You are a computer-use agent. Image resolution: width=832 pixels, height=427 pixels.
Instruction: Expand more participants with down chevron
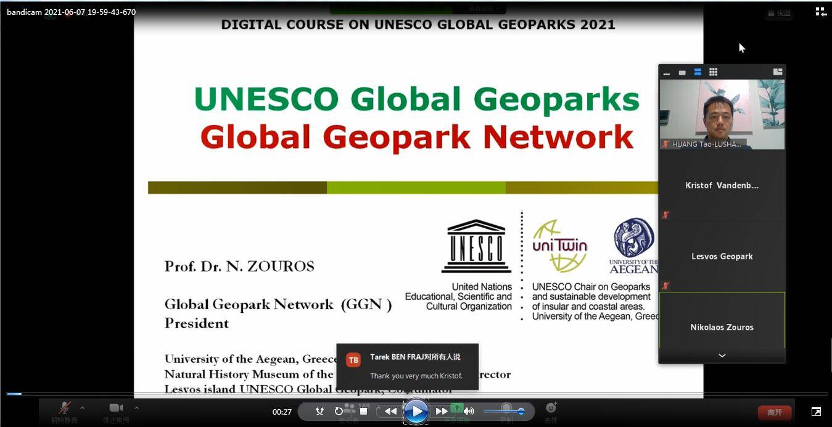(722, 355)
